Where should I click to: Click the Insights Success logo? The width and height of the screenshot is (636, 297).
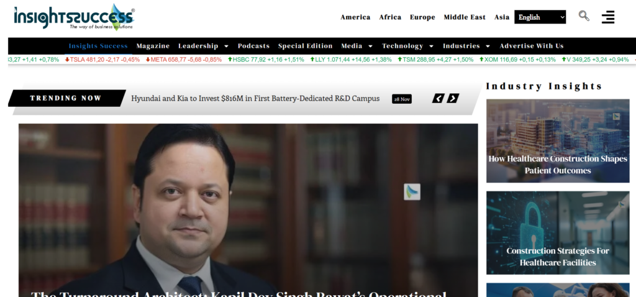click(74, 17)
